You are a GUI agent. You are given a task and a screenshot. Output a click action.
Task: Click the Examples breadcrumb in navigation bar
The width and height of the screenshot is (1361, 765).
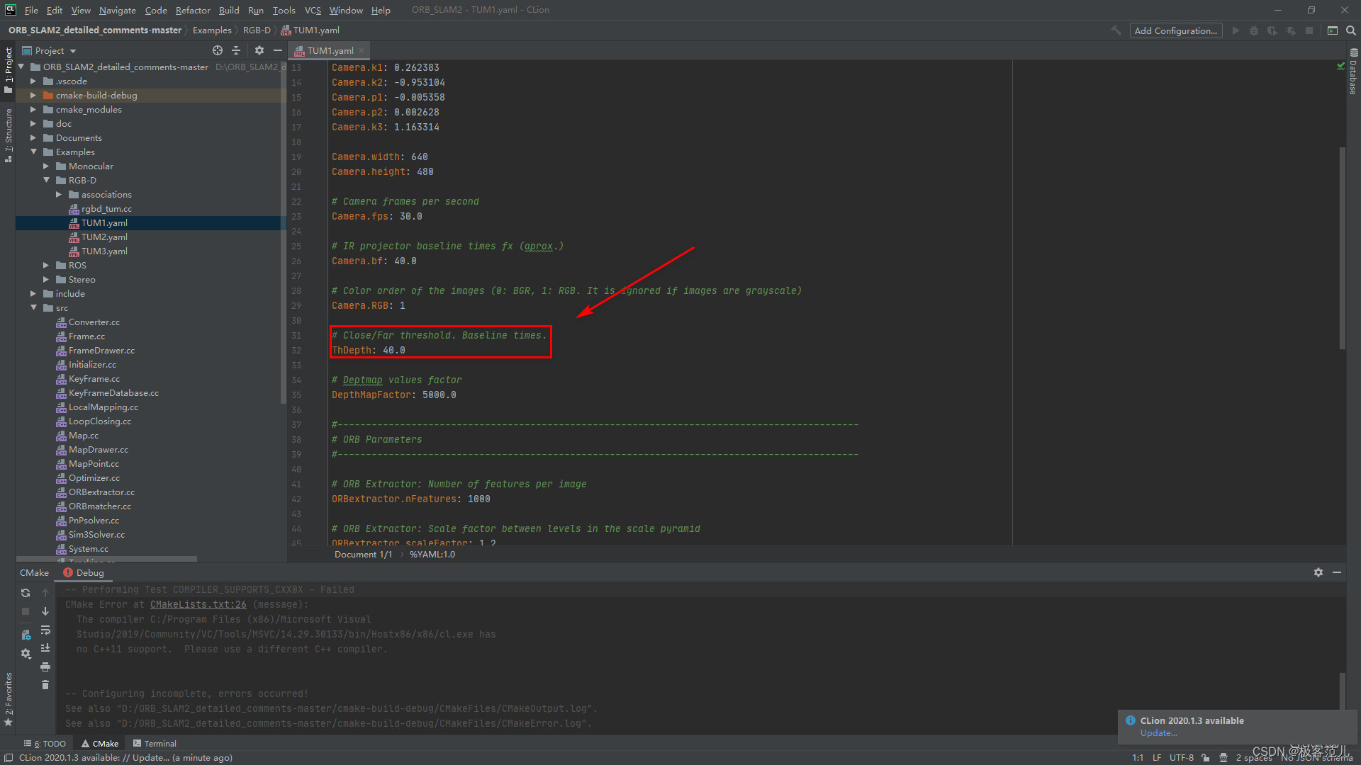coord(212,30)
